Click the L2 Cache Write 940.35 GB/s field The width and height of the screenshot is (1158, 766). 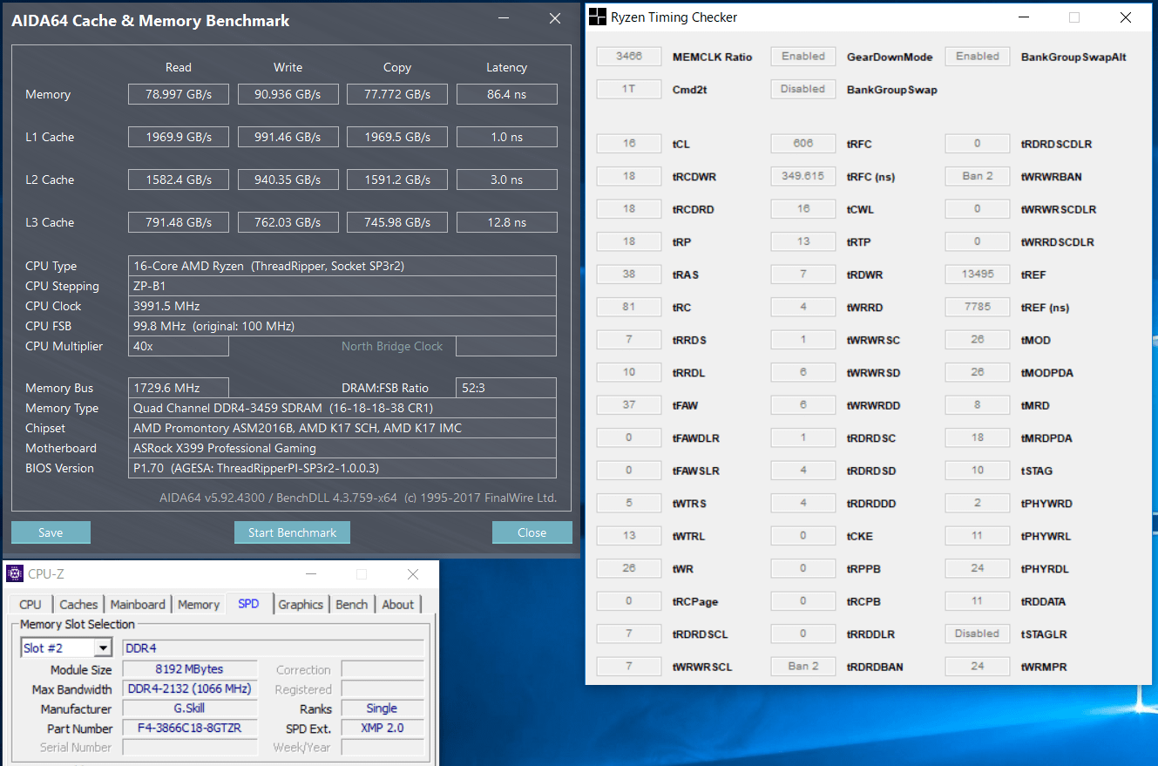[x=288, y=180]
